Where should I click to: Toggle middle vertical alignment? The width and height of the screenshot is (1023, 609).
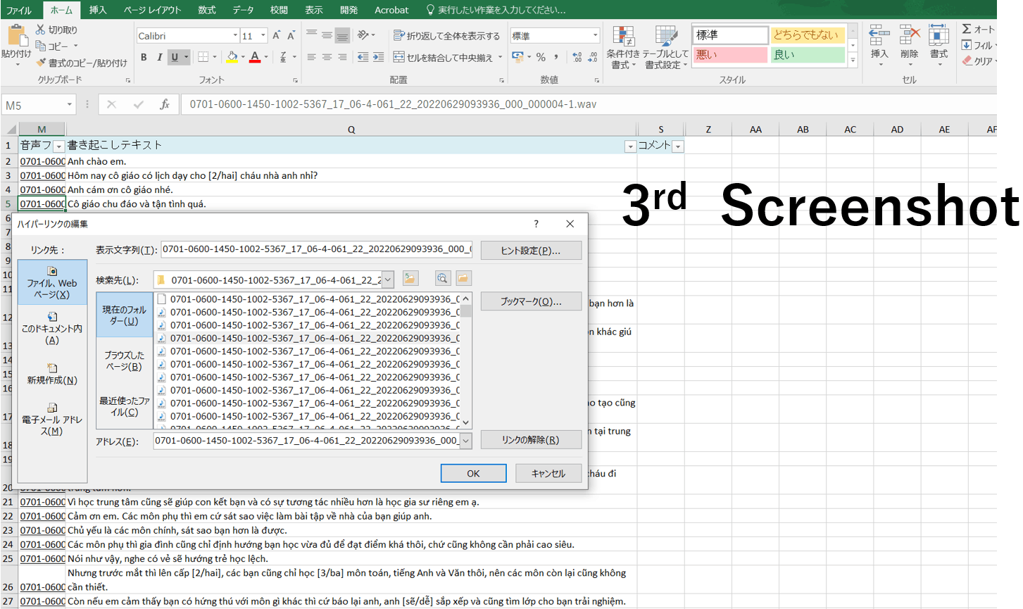327,35
